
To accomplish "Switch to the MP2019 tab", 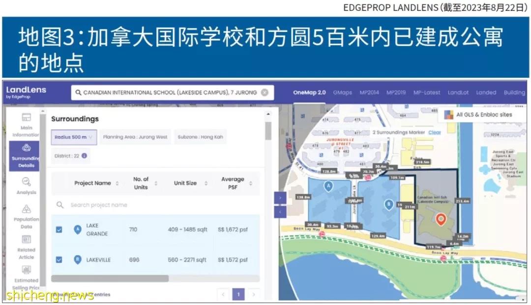I will (x=396, y=93).
